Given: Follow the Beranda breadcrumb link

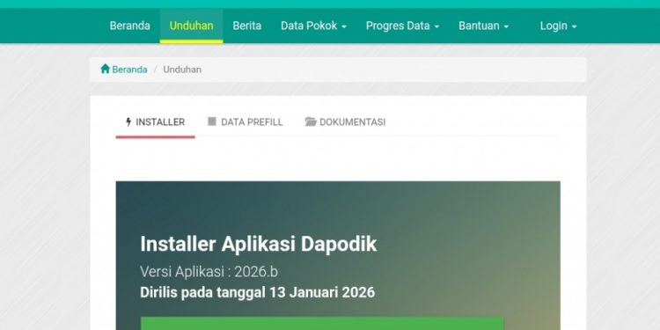Looking at the screenshot, I should click(129, 70).
